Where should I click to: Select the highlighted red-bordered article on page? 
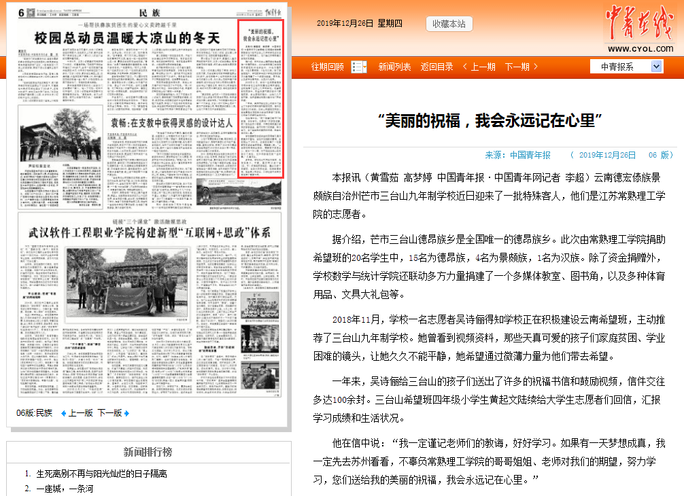pos(261,99)
